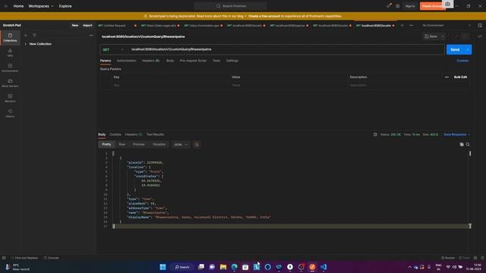Open Find and Replace in status bar
The image size is (486, 273).
point(24,258)
